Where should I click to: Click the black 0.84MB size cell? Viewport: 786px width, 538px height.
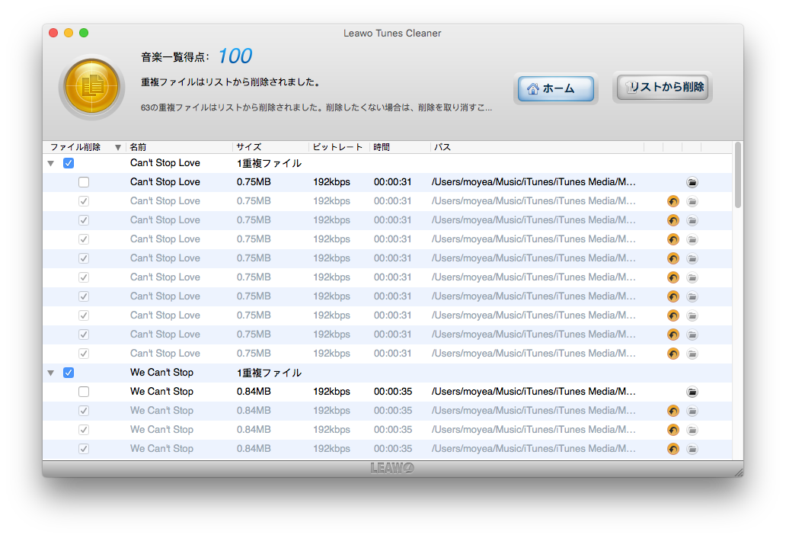(x=254, y=392)
